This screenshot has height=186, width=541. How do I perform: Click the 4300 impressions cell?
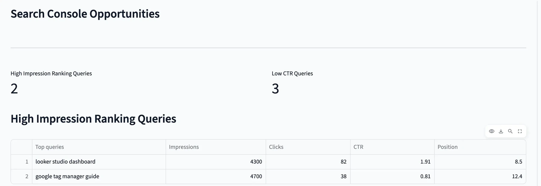(216, 162)
